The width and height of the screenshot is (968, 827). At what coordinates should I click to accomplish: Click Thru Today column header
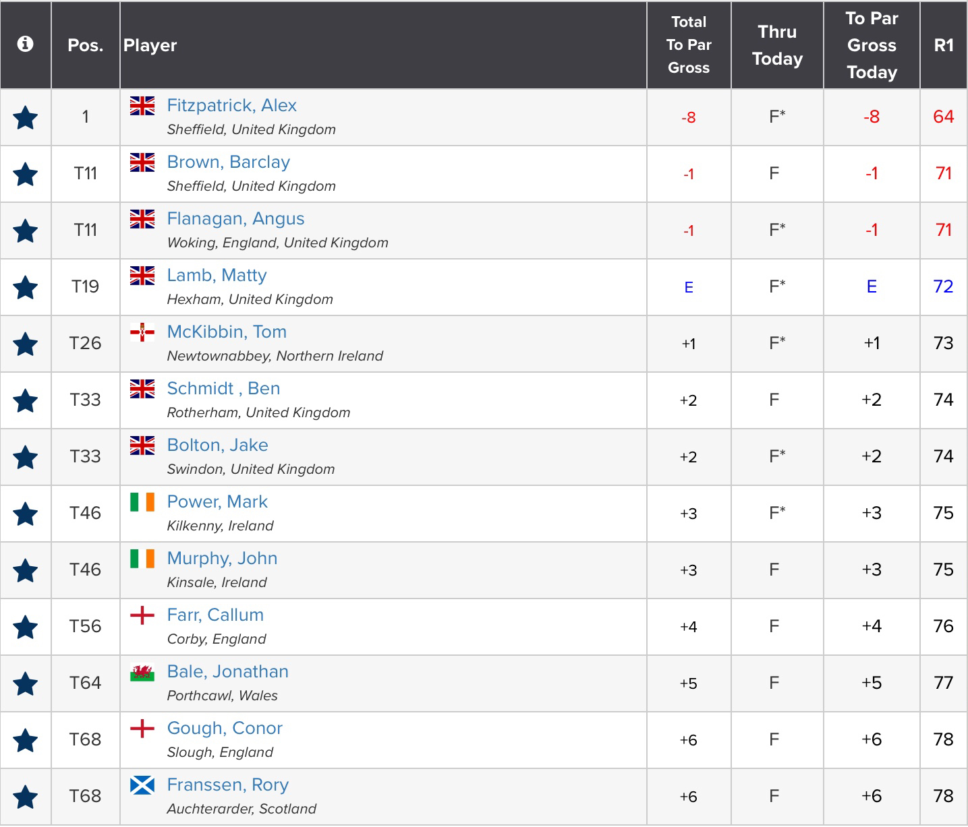[777, 45]
